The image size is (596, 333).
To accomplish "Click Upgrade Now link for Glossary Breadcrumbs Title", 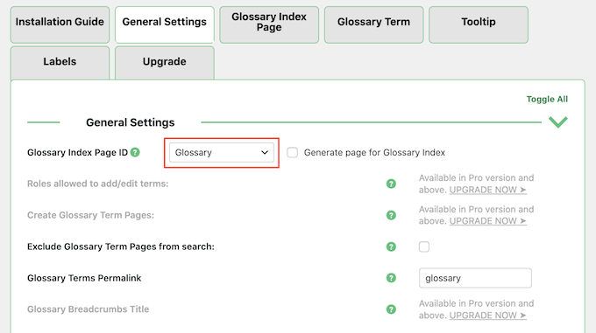I will (487, 316).
